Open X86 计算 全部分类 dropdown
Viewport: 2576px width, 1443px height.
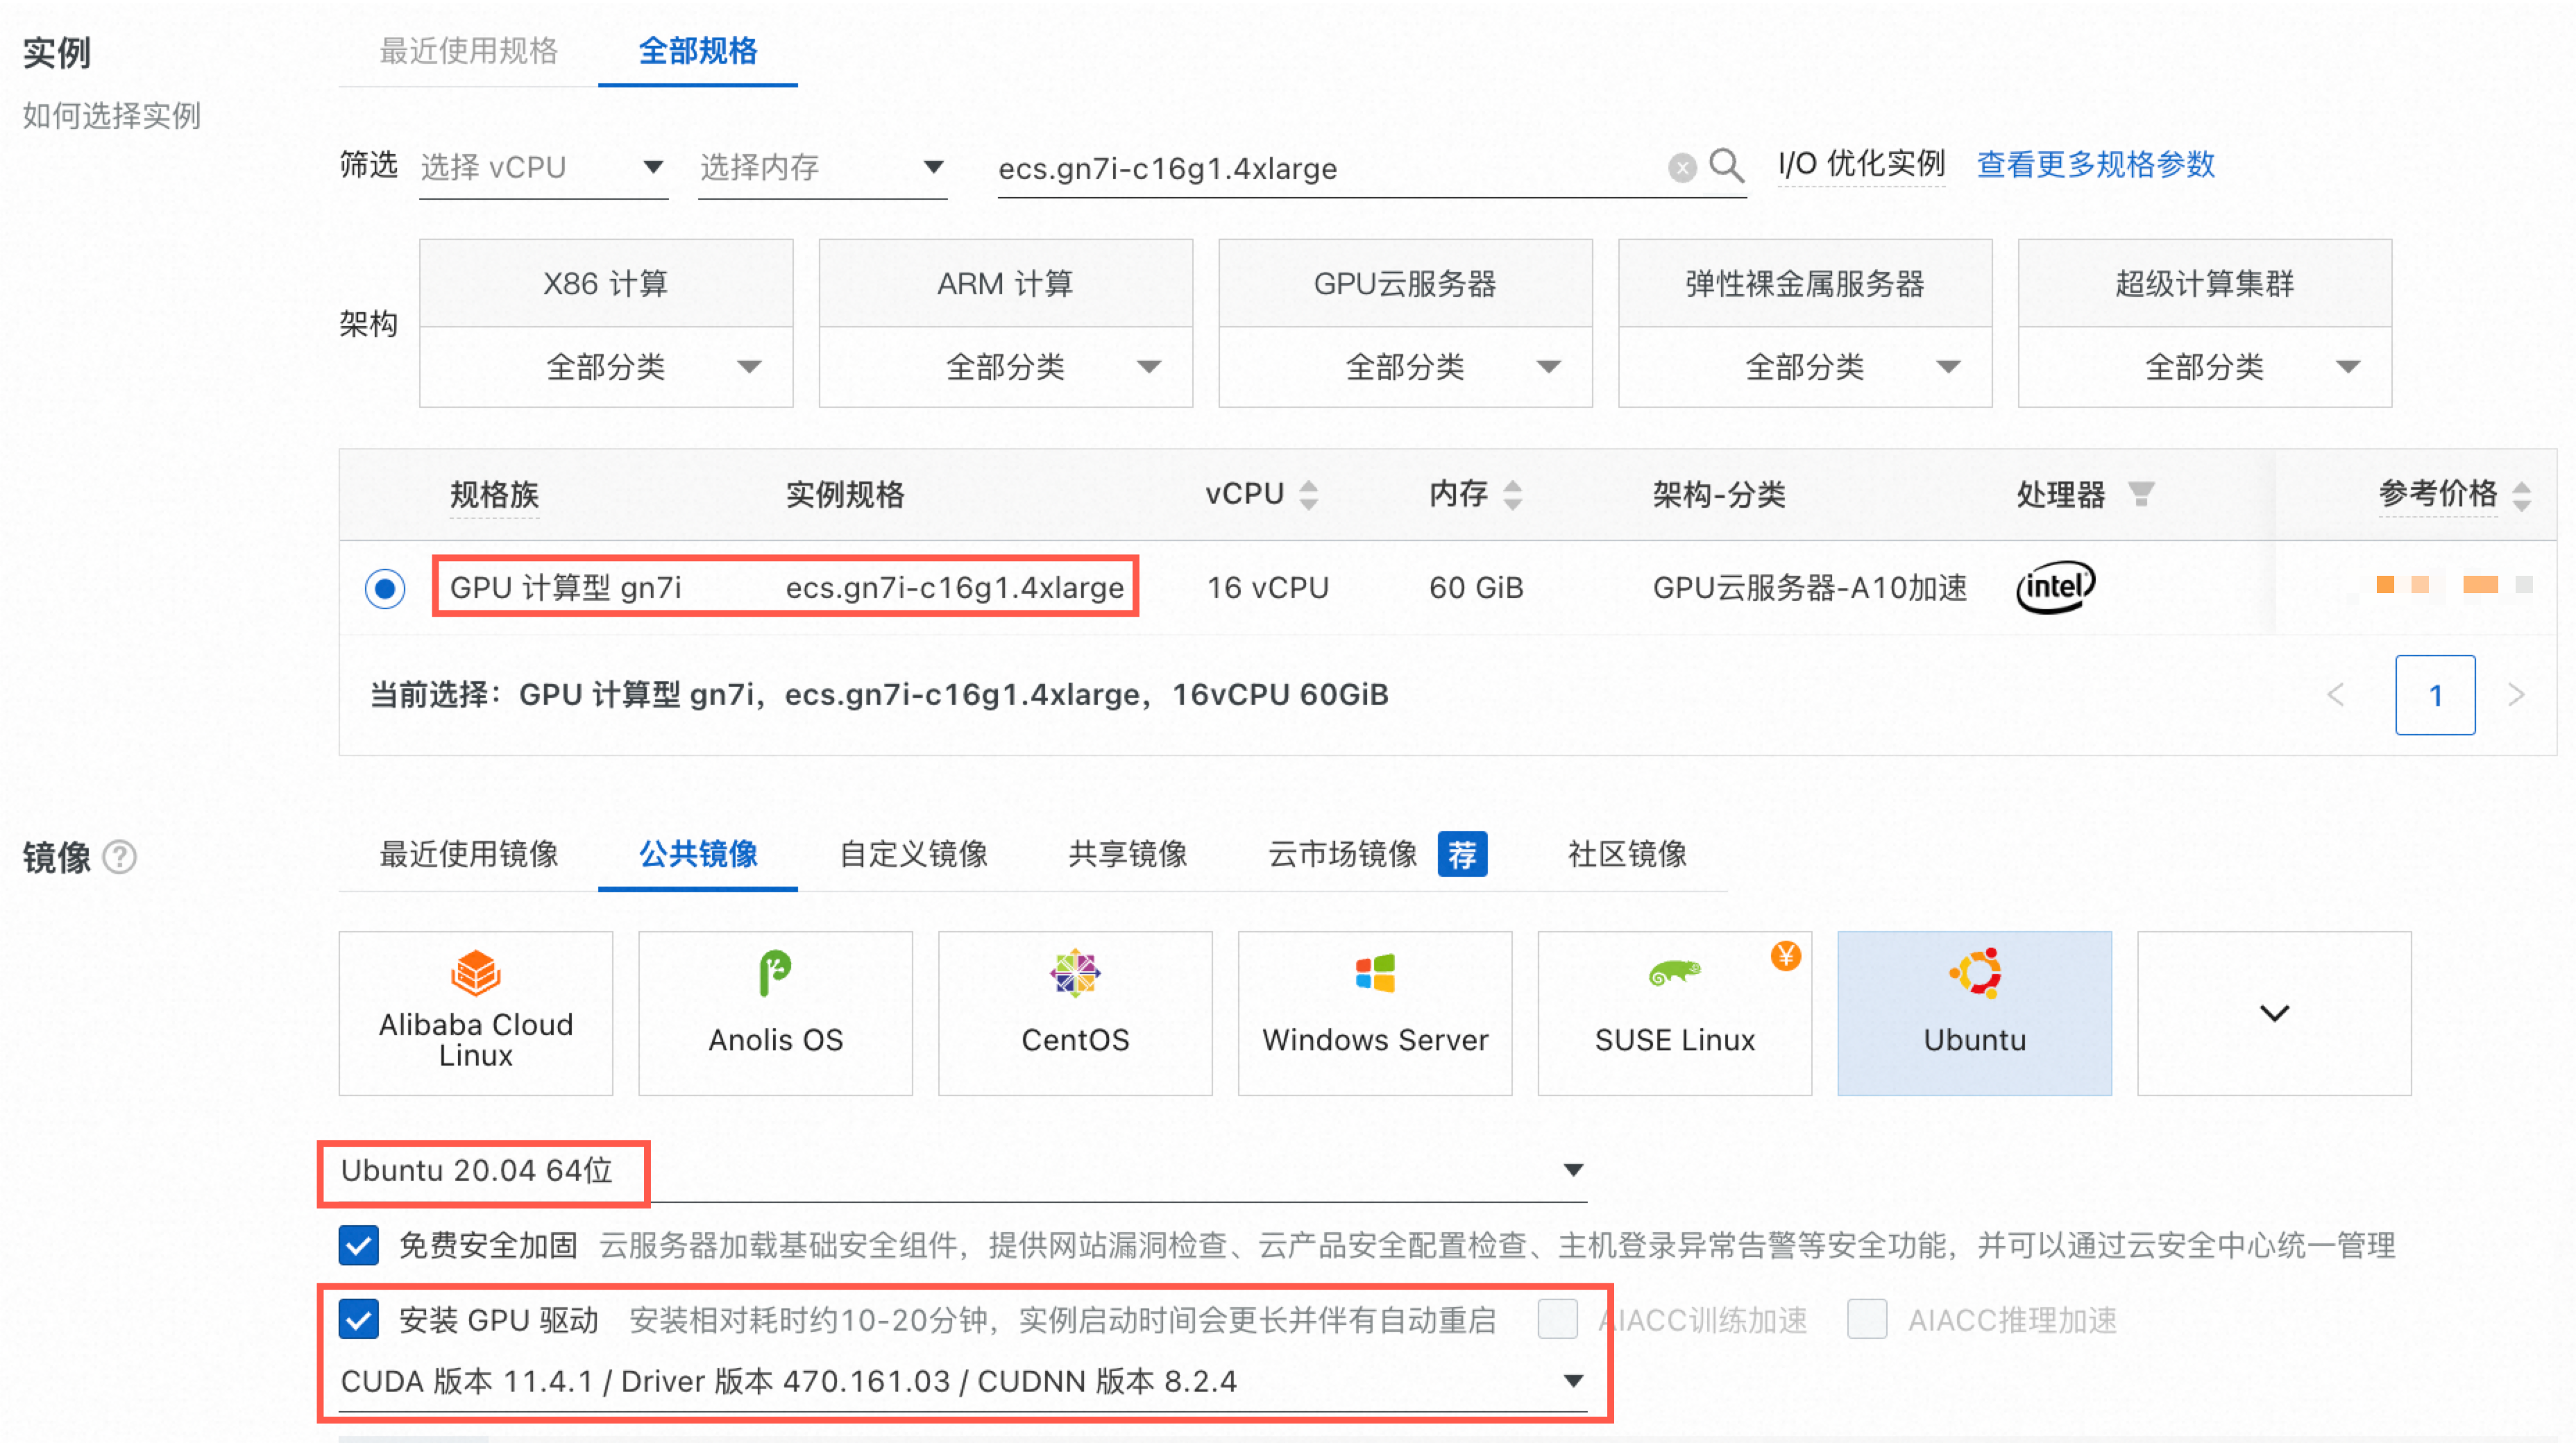pyautogui.click(x=606, y=367)
